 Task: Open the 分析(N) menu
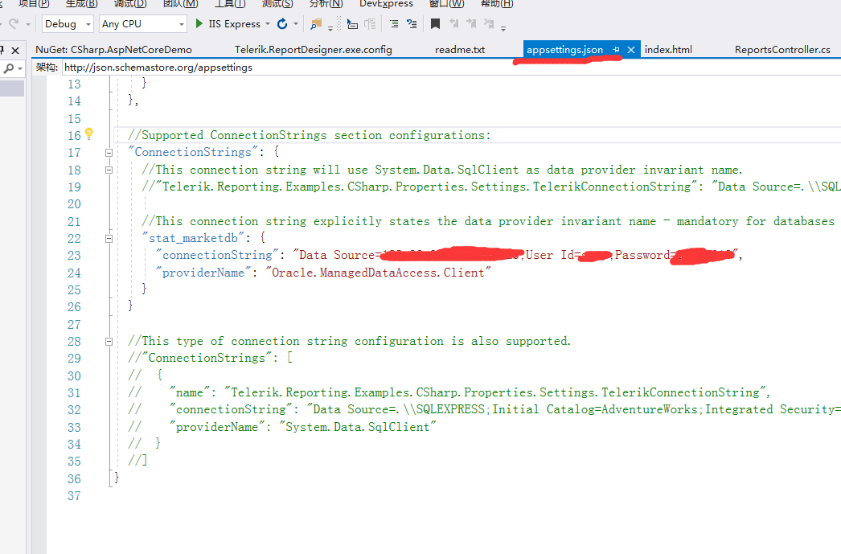pos(326,4)
